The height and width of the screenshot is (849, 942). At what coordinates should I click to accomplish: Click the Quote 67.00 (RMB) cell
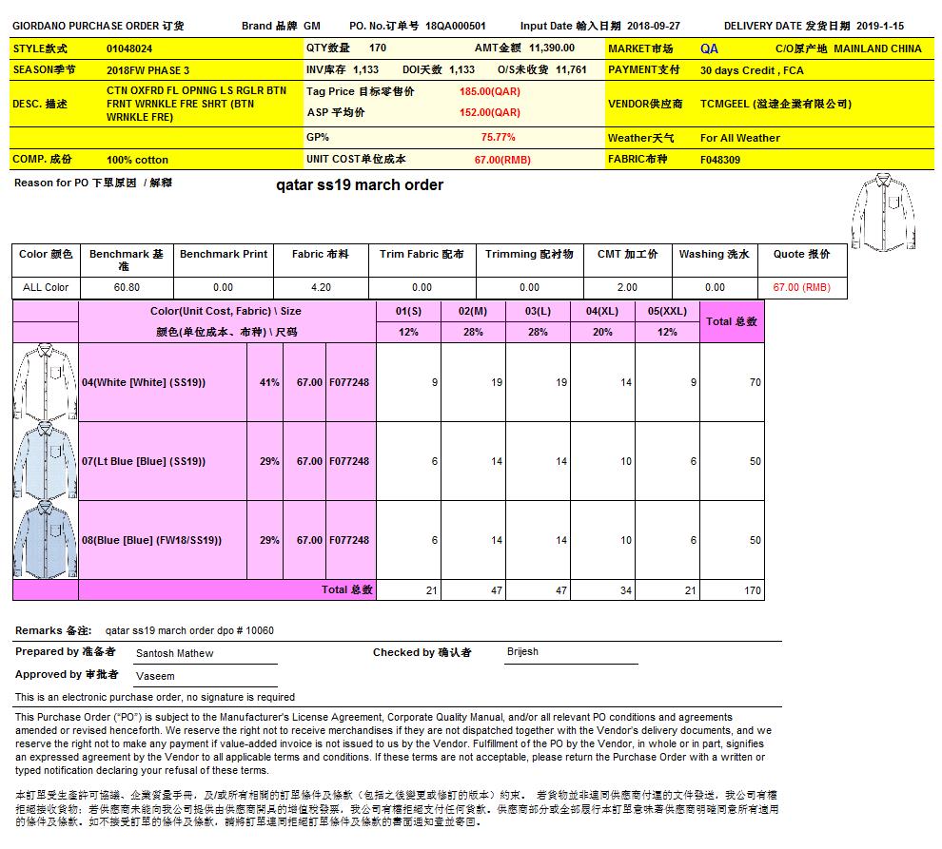(801, 287)
